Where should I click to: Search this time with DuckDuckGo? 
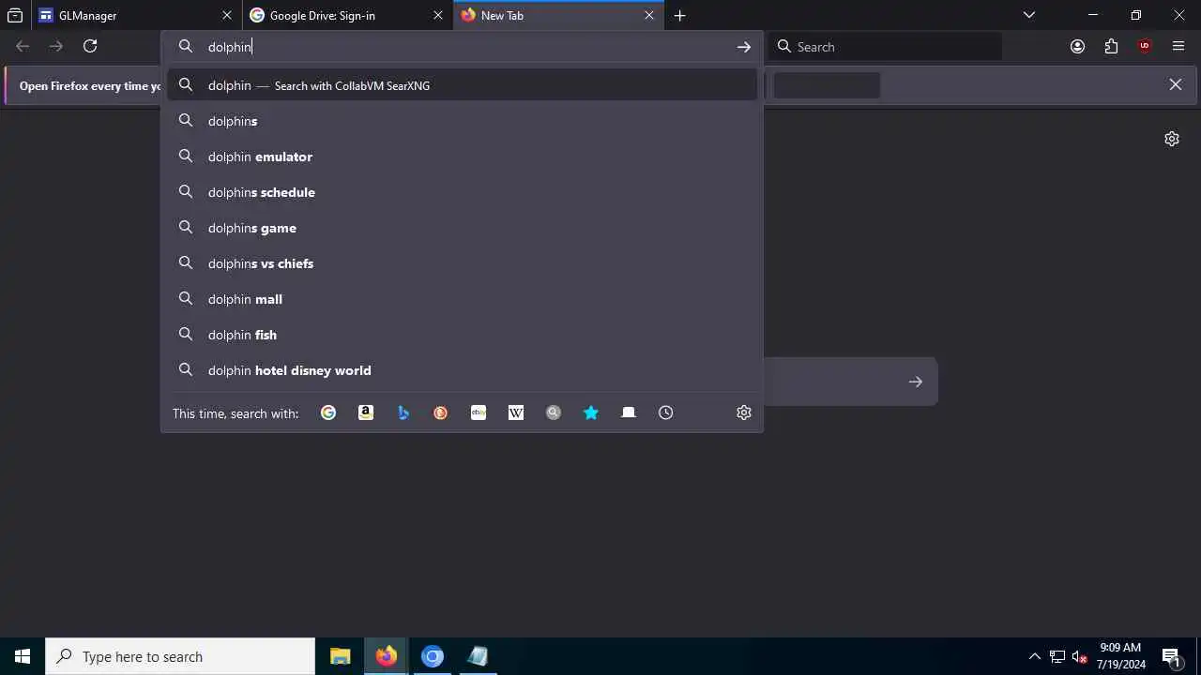(441, 412)
